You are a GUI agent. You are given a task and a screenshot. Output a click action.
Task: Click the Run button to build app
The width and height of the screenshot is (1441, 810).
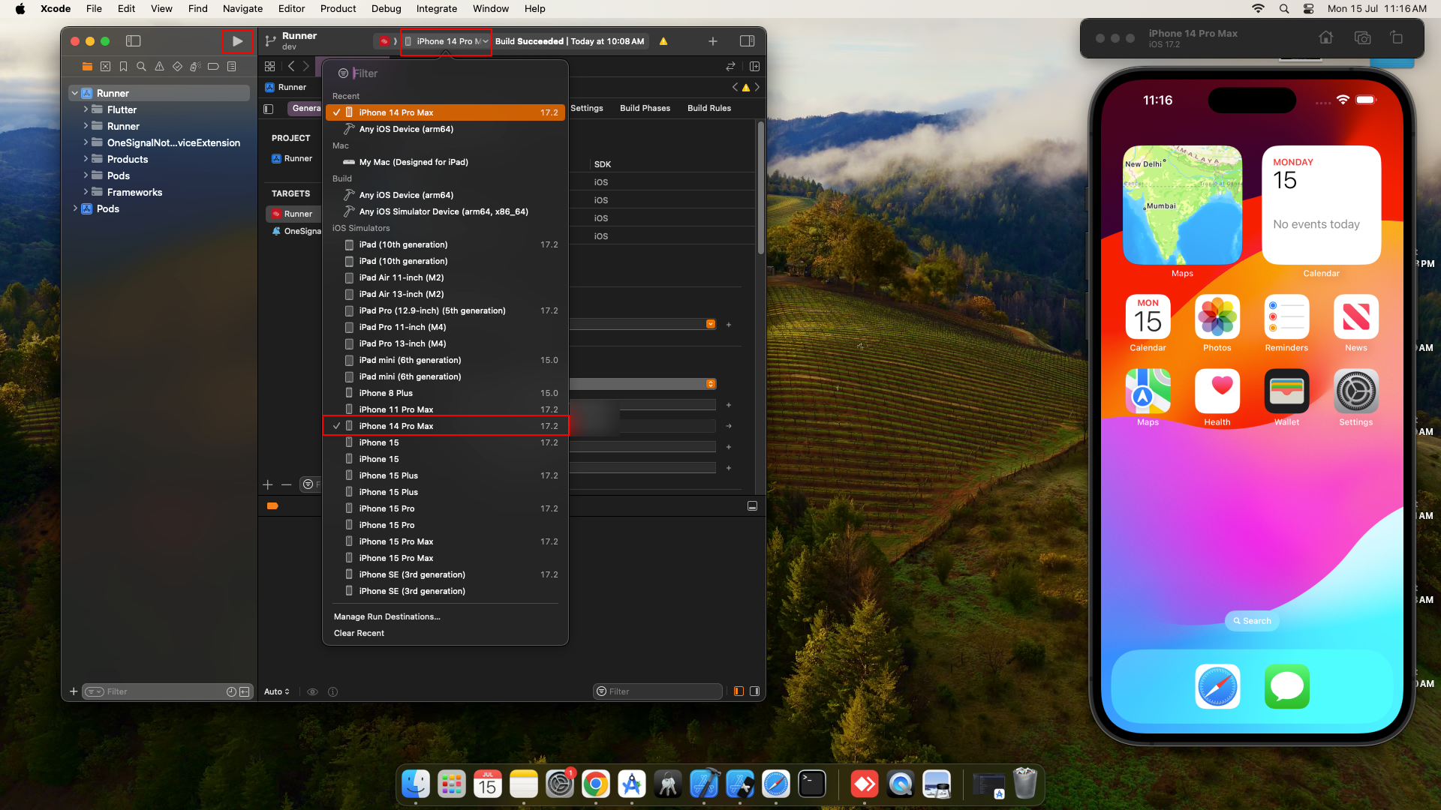click(236, 40)
